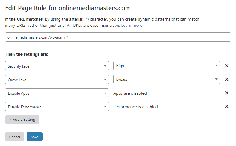Focus the URL pattern input field
The width and height of the screenshot is (236, 146).
click(x=118, y=37)
